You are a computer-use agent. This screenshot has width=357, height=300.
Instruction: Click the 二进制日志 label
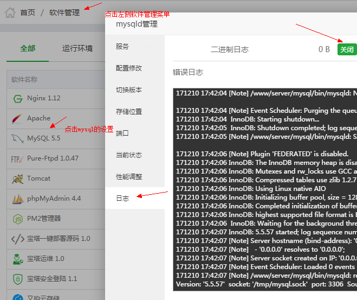pyautogui.click(x=230, y=49)
